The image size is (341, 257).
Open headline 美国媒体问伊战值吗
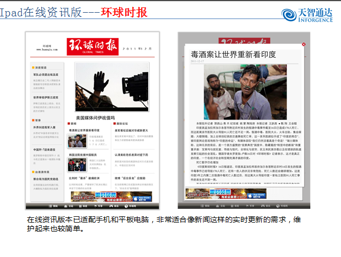[x=95, y=118]
